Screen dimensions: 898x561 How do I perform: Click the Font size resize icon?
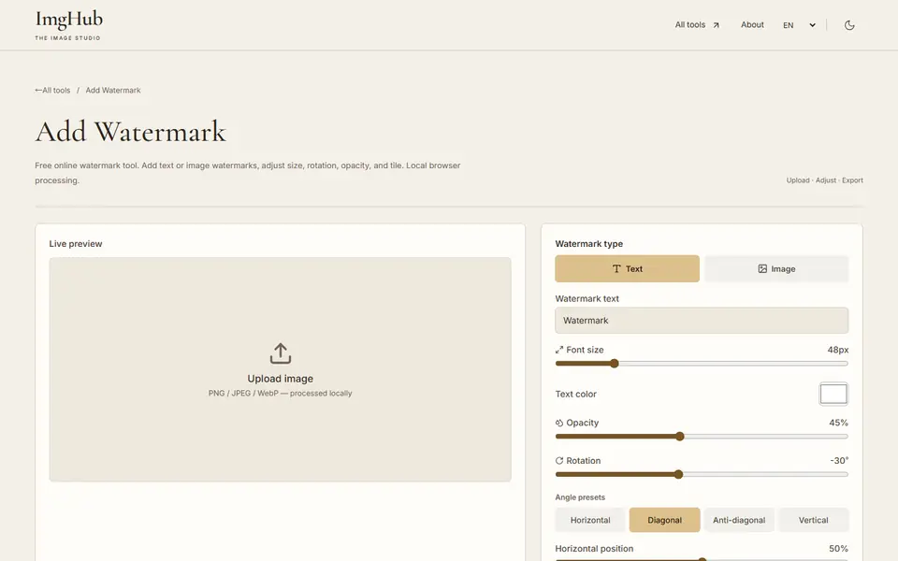tap(559, 350)
